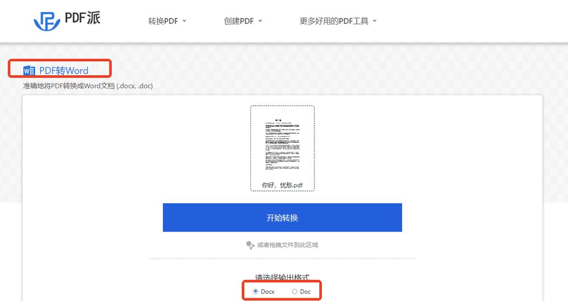
Task: Click the 你好，忧愁.pdf file name
Action: [x=282, y=185]
